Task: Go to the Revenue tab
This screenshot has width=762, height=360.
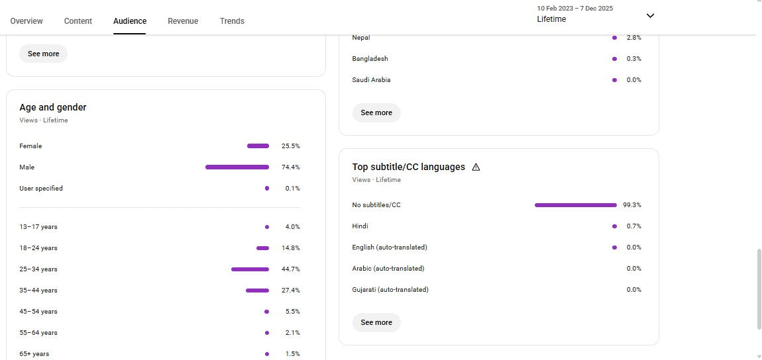Action: pos(183,21)
